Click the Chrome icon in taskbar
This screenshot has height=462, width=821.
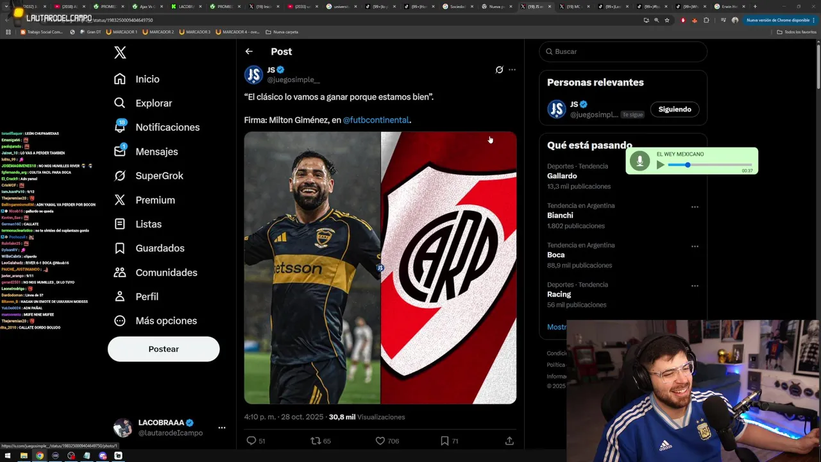coord(40,456)
